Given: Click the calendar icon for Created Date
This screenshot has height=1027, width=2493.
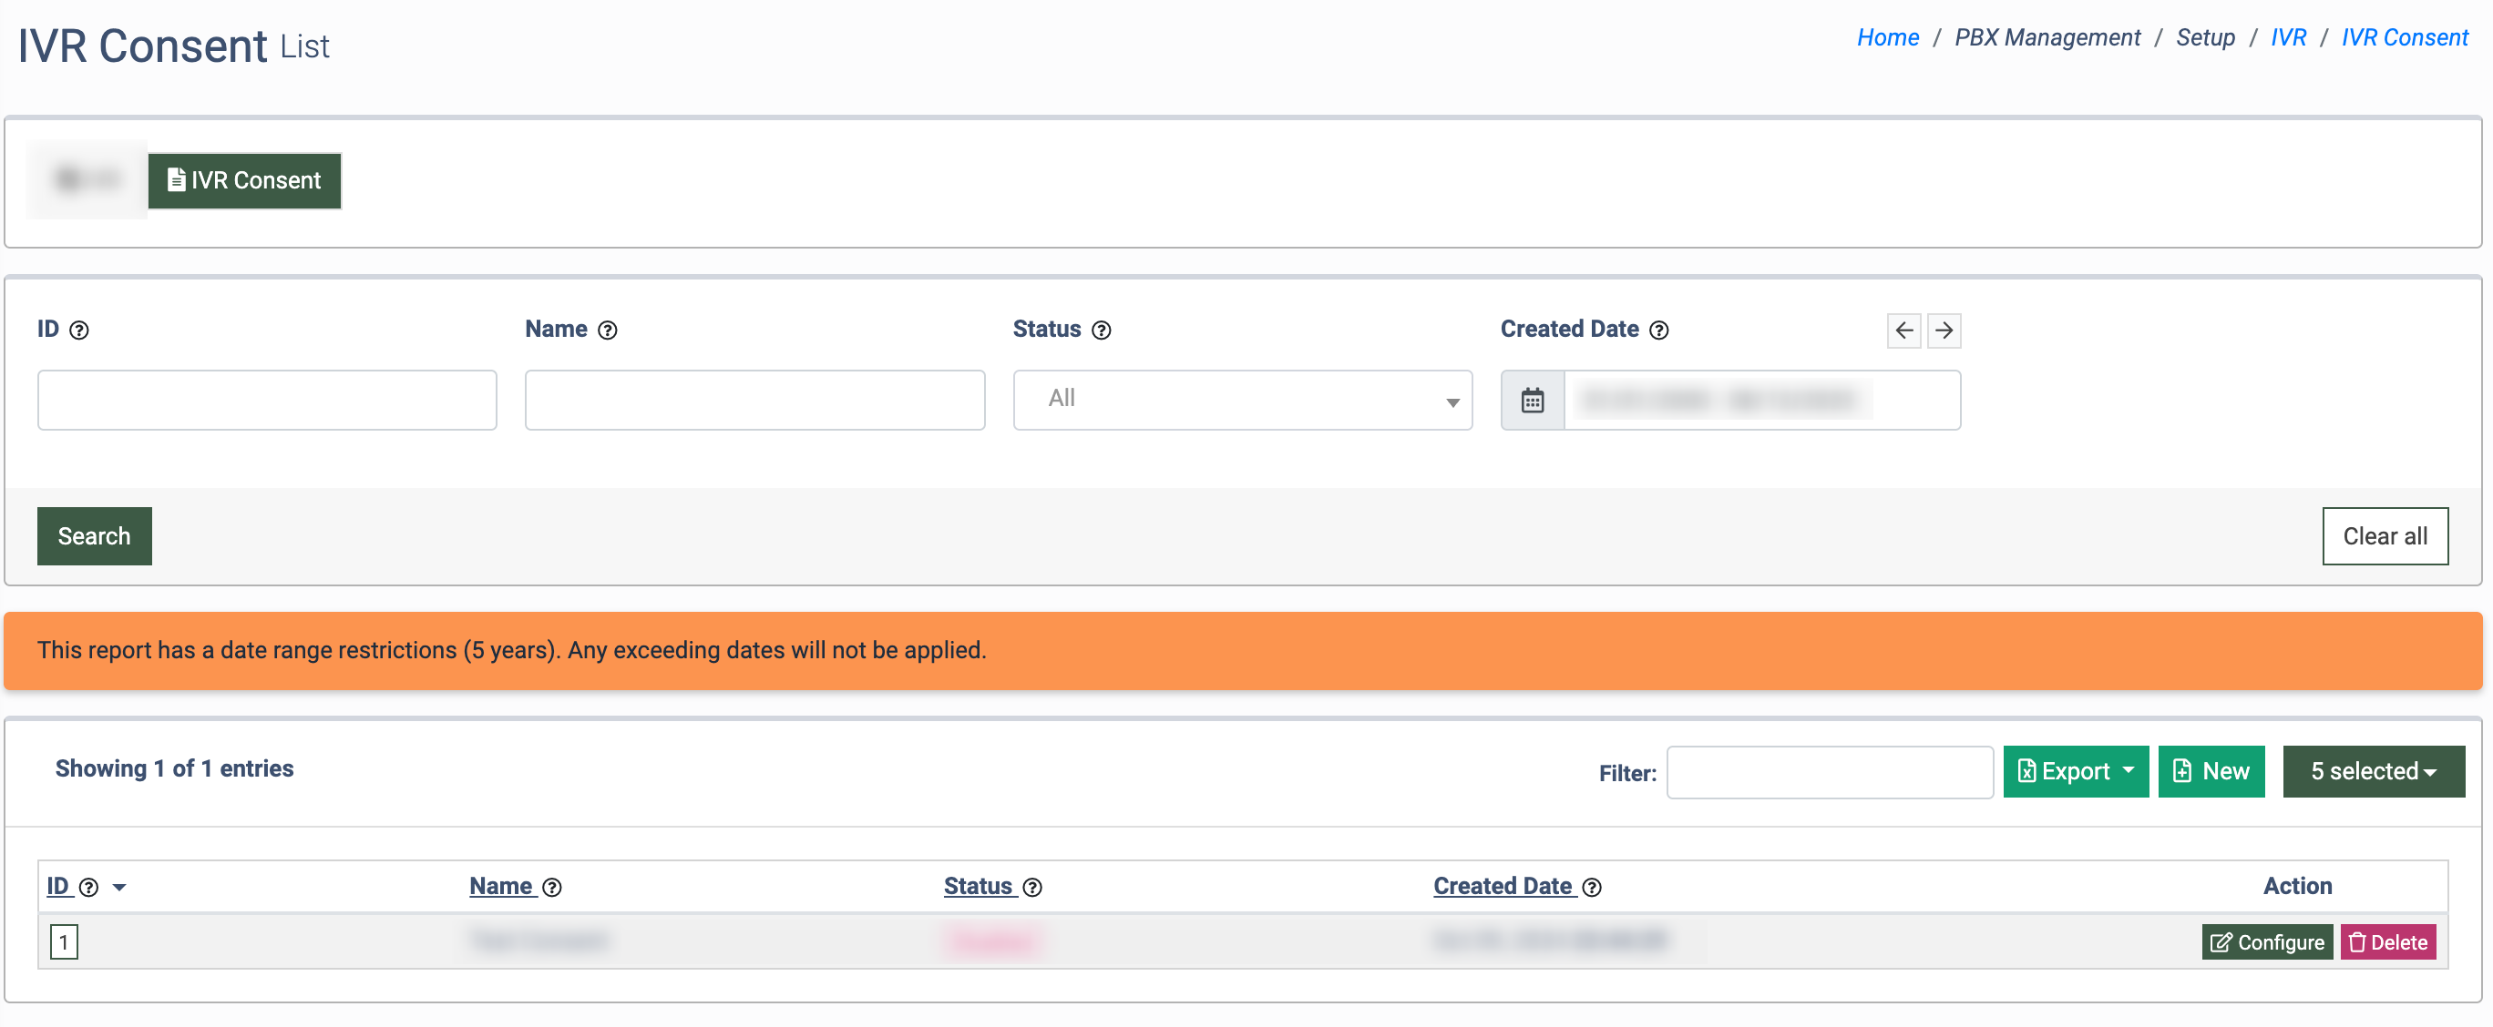Looking at the screenshot, I should click(x=1532, y=401).
